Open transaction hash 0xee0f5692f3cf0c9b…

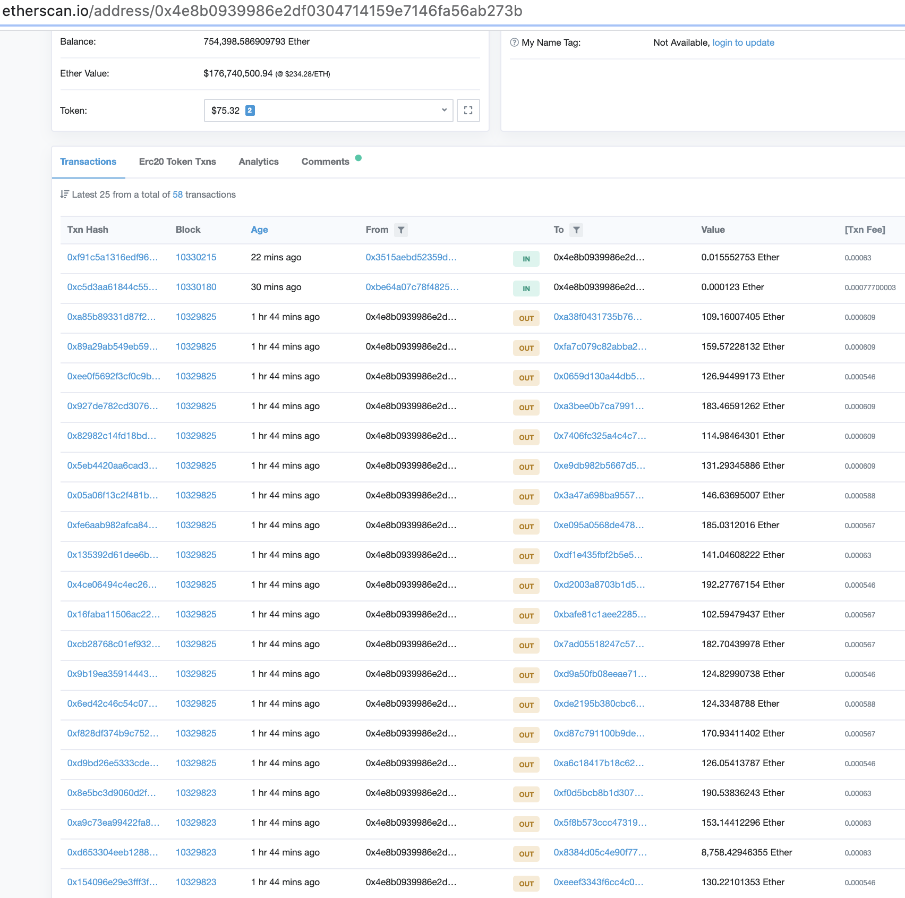[114, 376]
